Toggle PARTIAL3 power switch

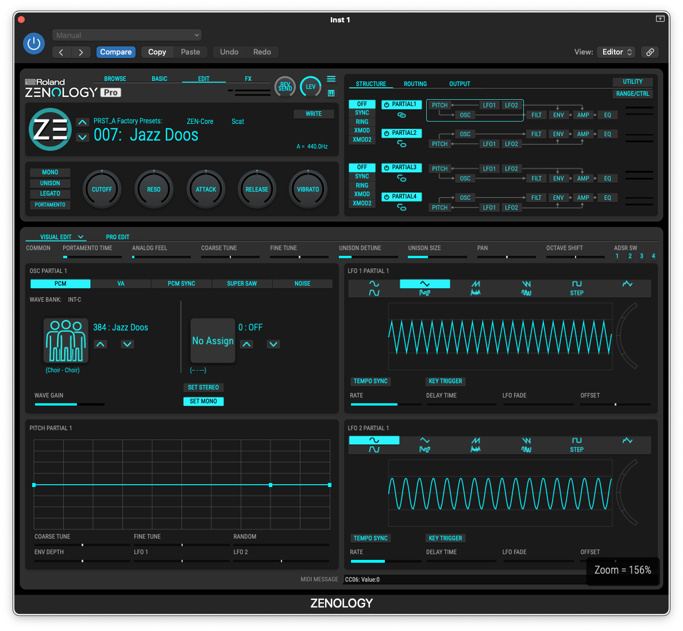[387, 168]
